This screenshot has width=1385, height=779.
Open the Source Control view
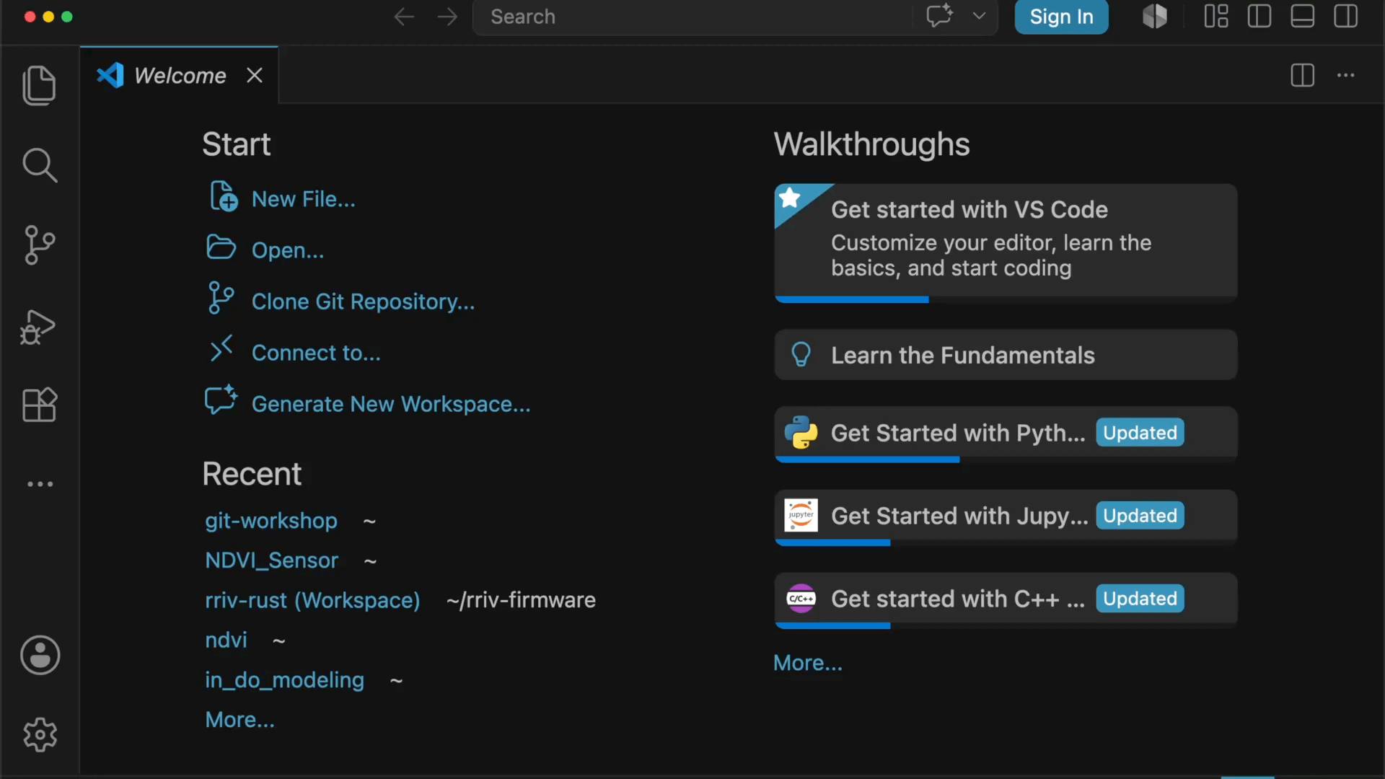pyautogui.click(x=40, y=245)
